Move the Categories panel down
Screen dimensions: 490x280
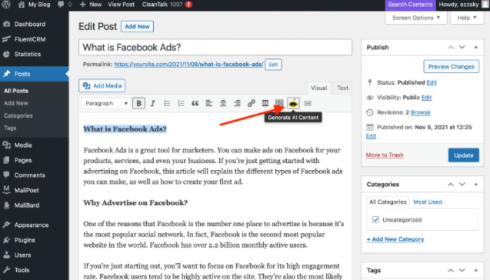click(x=462, y=184)
